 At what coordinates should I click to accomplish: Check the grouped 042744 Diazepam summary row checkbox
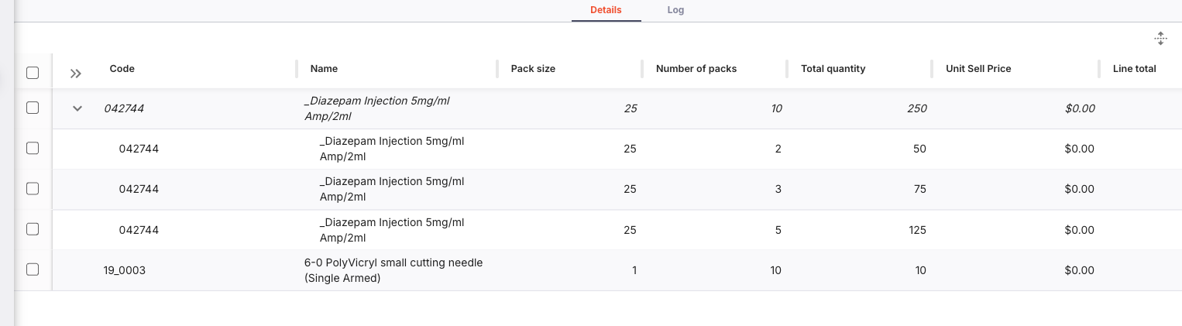coord(33,108)
